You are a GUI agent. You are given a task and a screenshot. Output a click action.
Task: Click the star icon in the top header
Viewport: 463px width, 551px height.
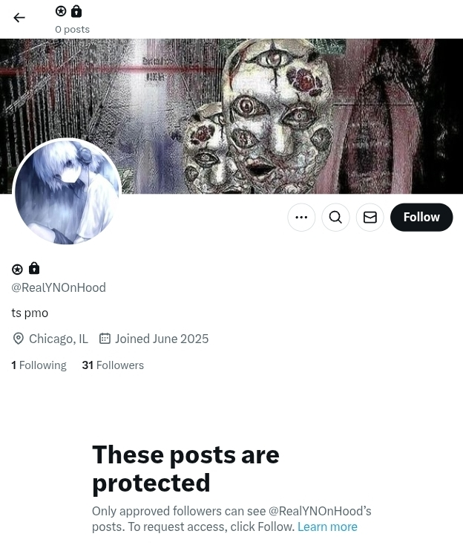click(x=61, y=11)
